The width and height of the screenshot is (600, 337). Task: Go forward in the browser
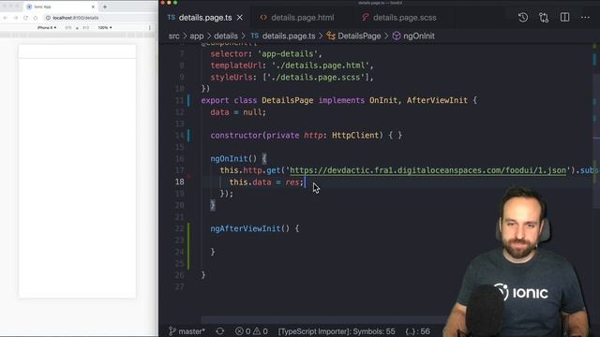click(x=16, y=18)
